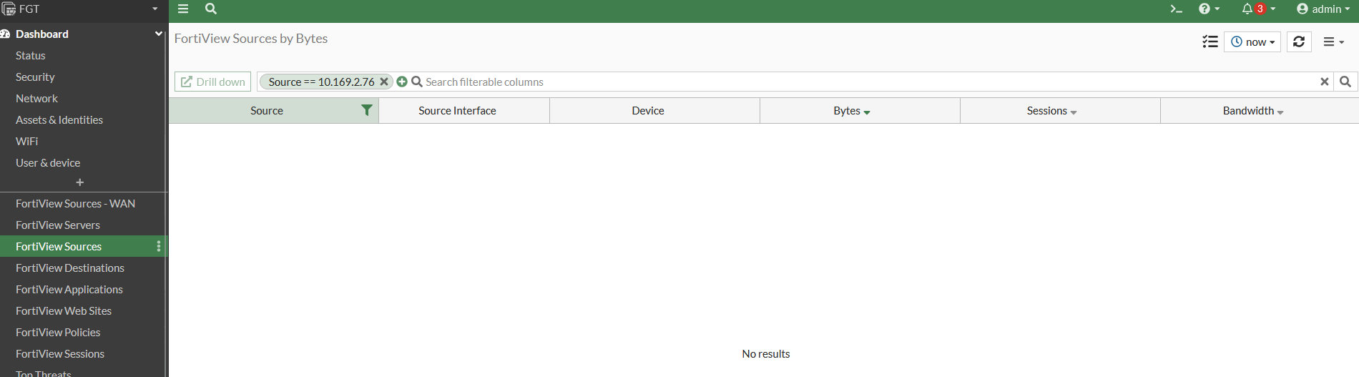The image size is (1359, 377).
Task: Open FortiView Sources three-dot options
Action: tap(159, 247)
